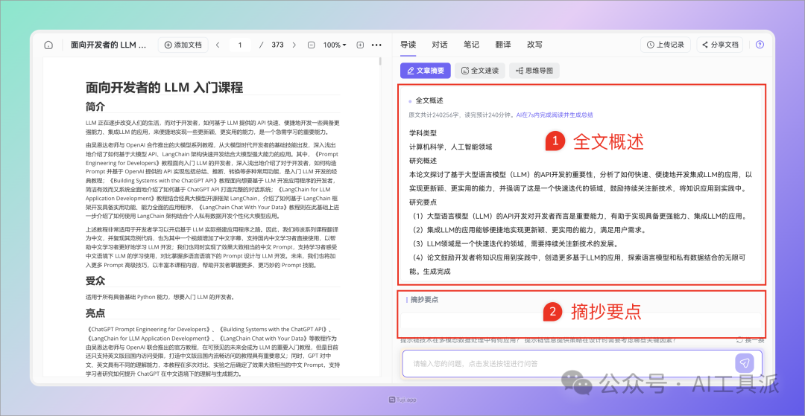Go to the previous page with left arrow

[218, 45]
